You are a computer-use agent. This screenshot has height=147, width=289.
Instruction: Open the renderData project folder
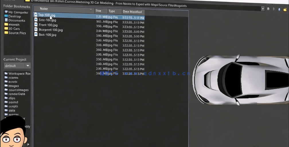click(17, 94)
